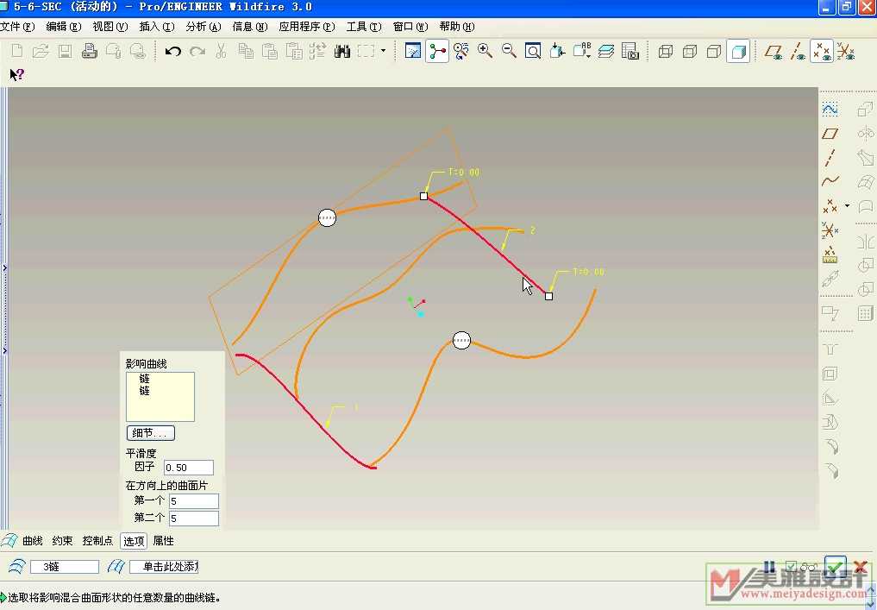The width and height of the screenshot is (877, 610).
Task: Open the 视图(V) menu
Action: tap(110, 26)
